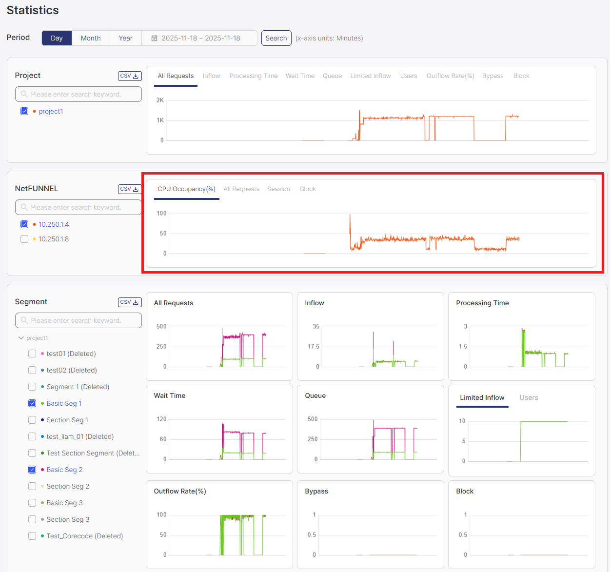610x572 pixels.
Task: Click inside the Segment search keyword field
Action: coord(78,320)
